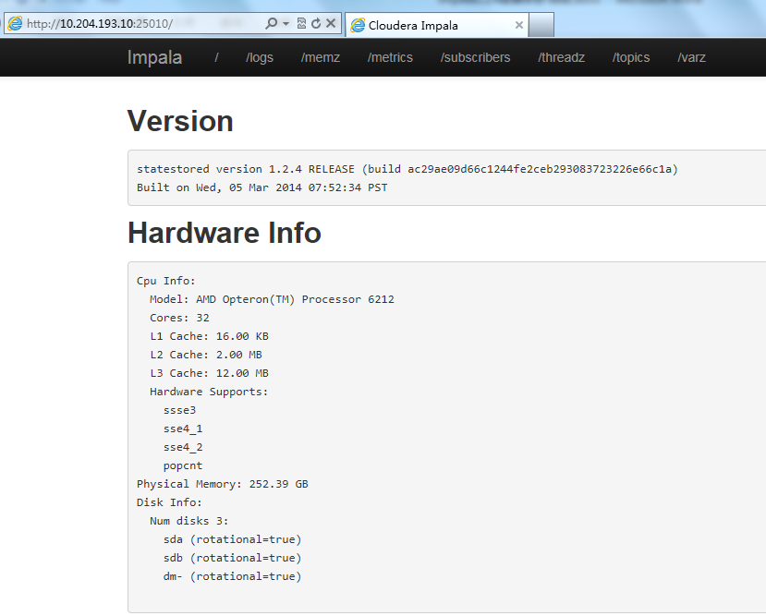The width and height of the screenshot is (766, 616).
Task: Open the /memz page
Action: [x=321, y=57]
